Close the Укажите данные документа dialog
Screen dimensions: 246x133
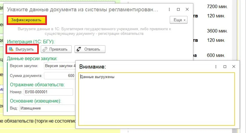(x=187, y=9)
